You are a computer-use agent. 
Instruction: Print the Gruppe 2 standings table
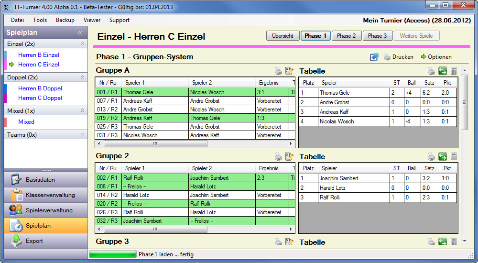(x=431, y=157)
